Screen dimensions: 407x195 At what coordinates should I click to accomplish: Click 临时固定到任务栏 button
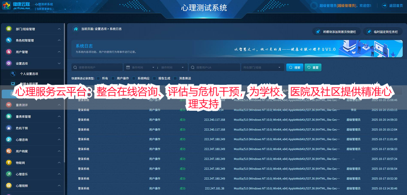383,31
